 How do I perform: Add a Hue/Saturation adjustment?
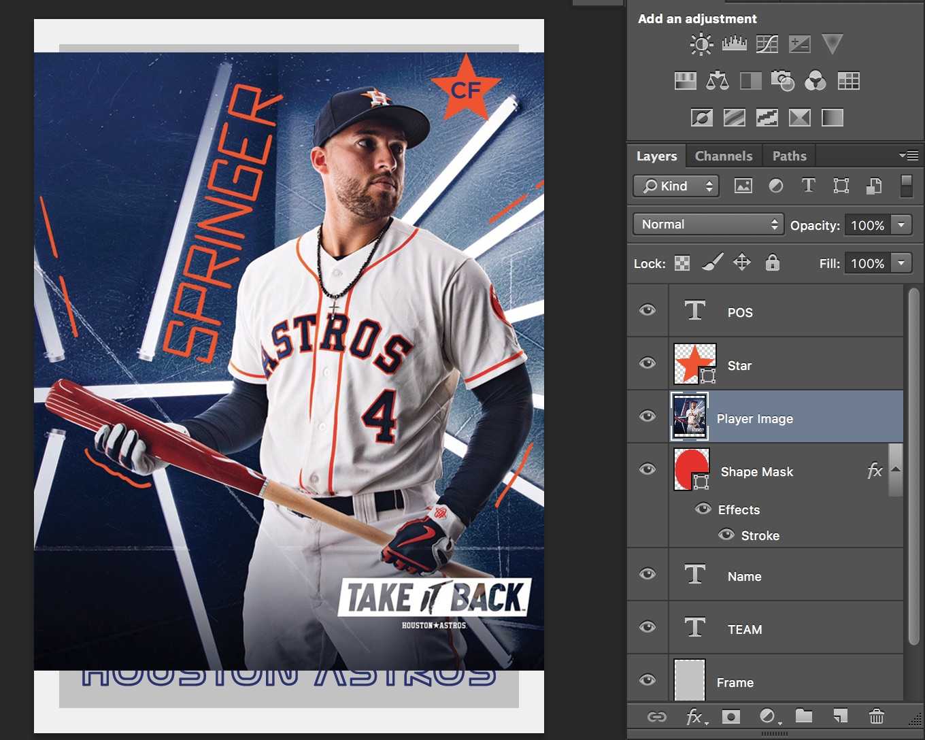coord(685,81)
